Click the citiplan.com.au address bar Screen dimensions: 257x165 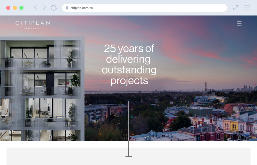pyautogui.click(x=144, y=8)
